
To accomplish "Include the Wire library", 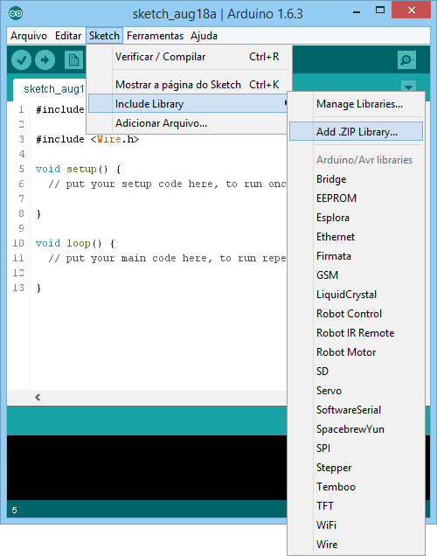I will point(357,545).
